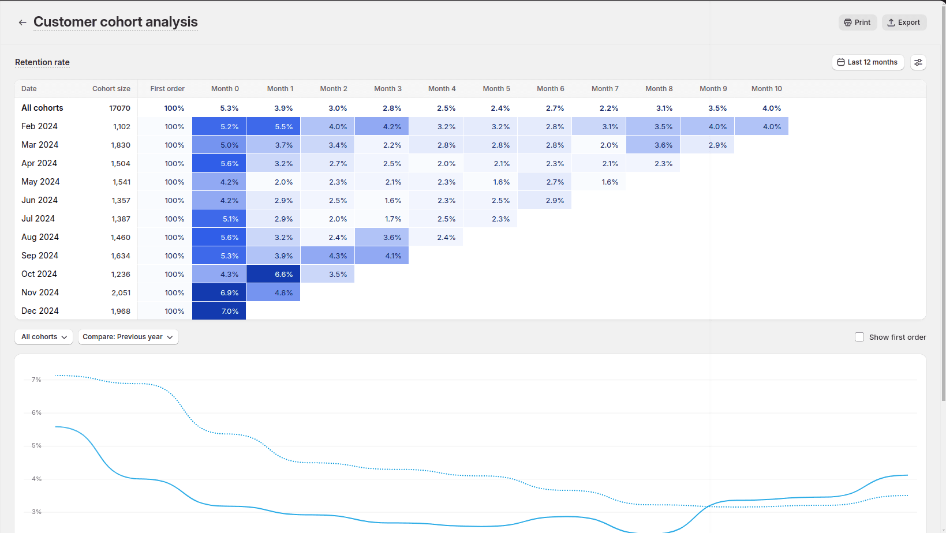Click the Nov 2024 Month 0 6.9% cell
This screenshot has width=946, height=533.
219,292
